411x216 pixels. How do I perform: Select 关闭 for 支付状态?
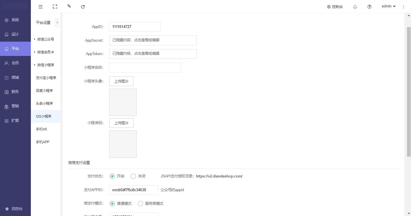point(133,176)
